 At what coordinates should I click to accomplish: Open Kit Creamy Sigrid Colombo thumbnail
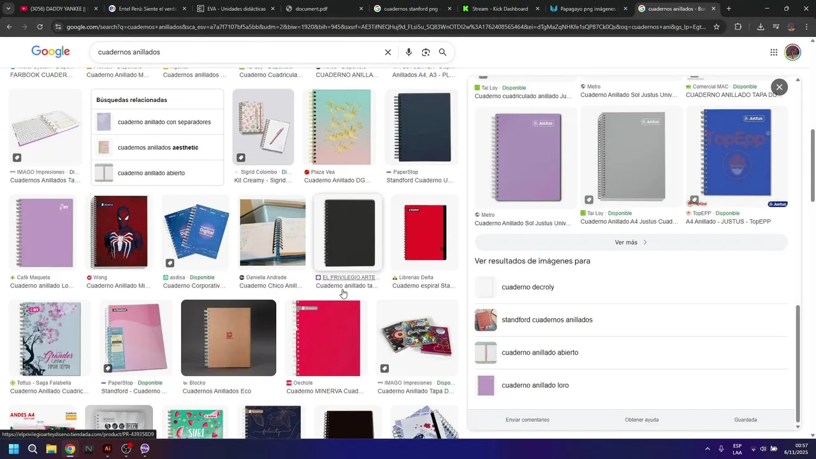tap(263, 127)
